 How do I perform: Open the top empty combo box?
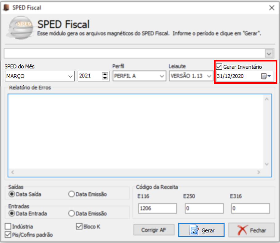pos(269,53)
